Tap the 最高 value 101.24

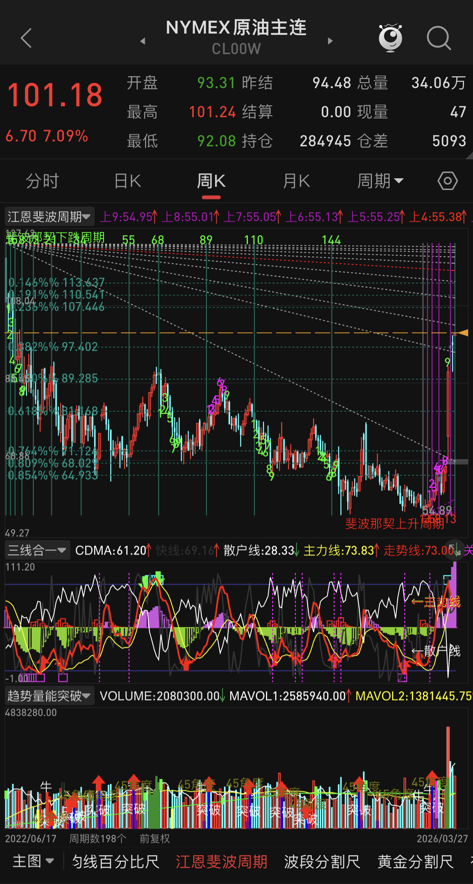(x=213, y=112)
